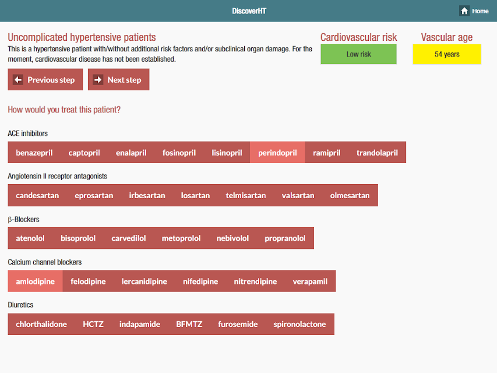Pick nebivolol from beta-blockers

coord(232,238)
